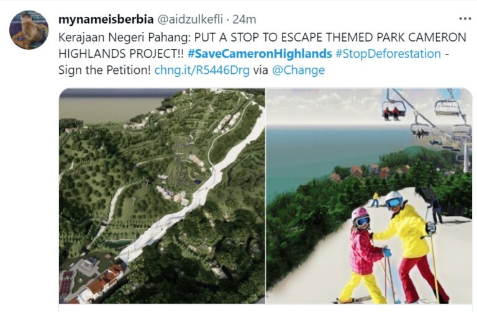Open the @Change mention profile

(x=298, y=70)
